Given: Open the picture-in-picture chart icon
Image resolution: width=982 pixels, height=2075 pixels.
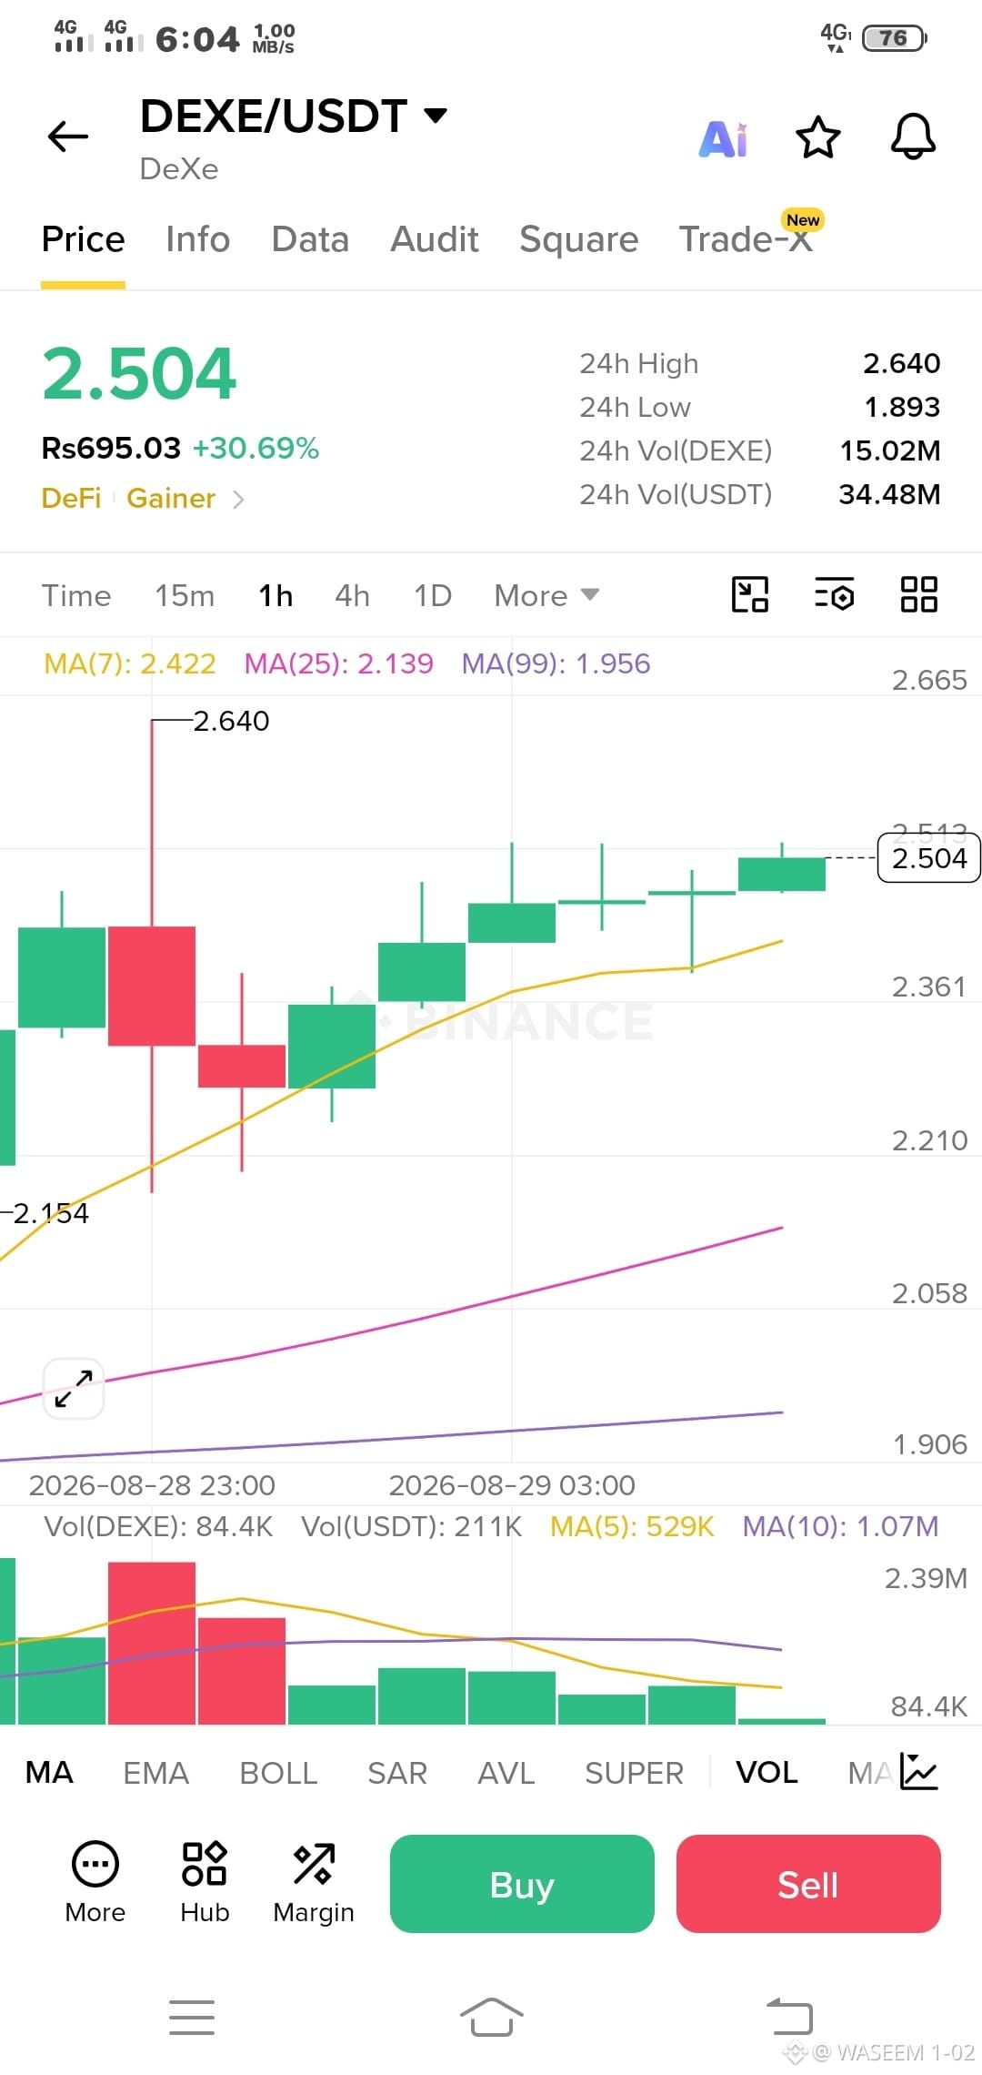Looking at the screenshot, I should pos(750,595).
